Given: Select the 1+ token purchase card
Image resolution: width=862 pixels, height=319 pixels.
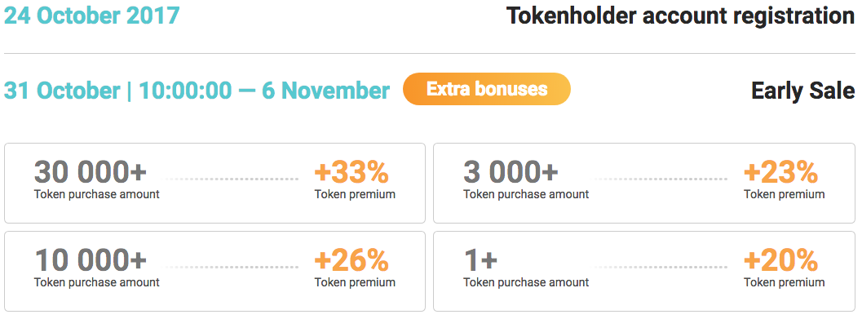Looking at the screenshot, I should 644,271.
